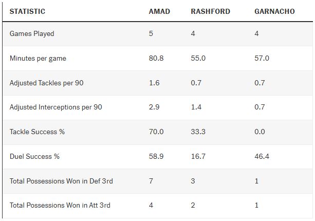Viewport: 315px width, 221px height.
Task: Click Rashford's 55.0 minutes per game cell
Action: click(198, 58)
